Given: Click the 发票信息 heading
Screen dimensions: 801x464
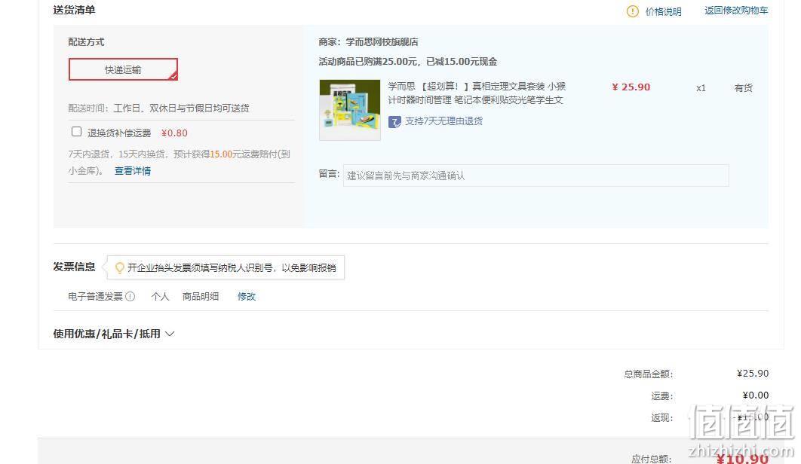Looking at the screenshot, I should click(x=74, y=267).
